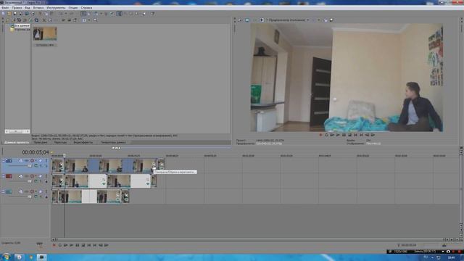Click track 2 level slider handle

click(x=30, y=181)
